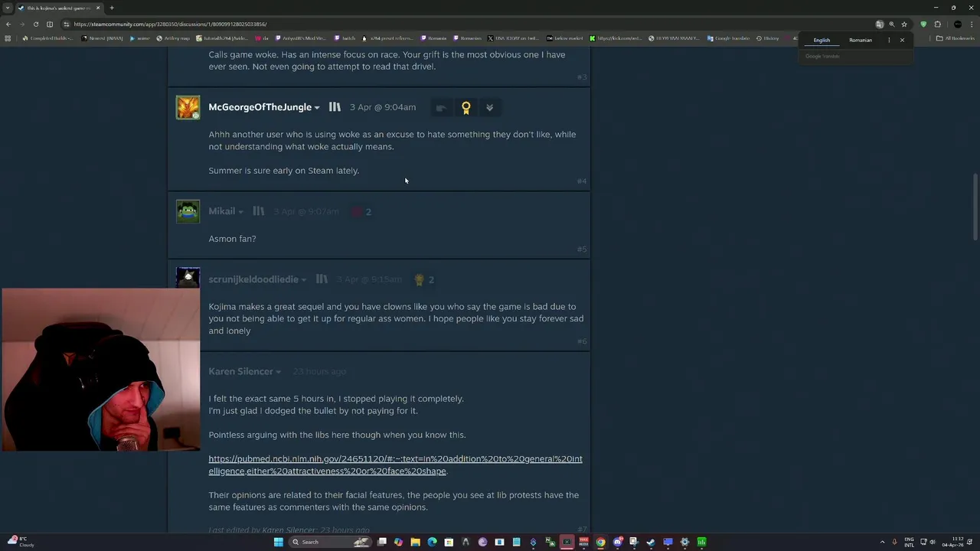Click the game-owned icon next to scrunijkeldoodliedie
The width and height of the screenshot is (980, 551).
point(322,279)
